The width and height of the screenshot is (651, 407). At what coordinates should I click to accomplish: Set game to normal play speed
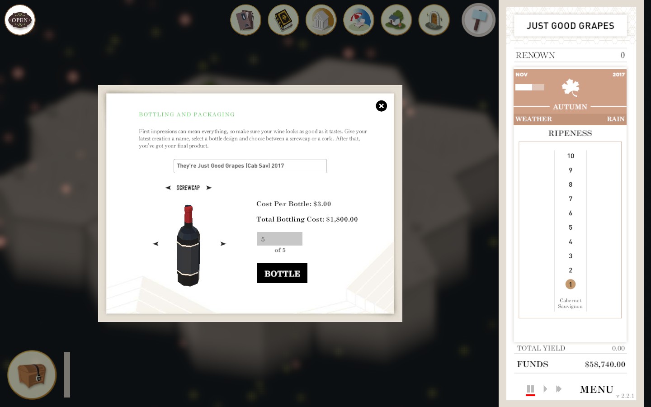click(x=545, y=389)
